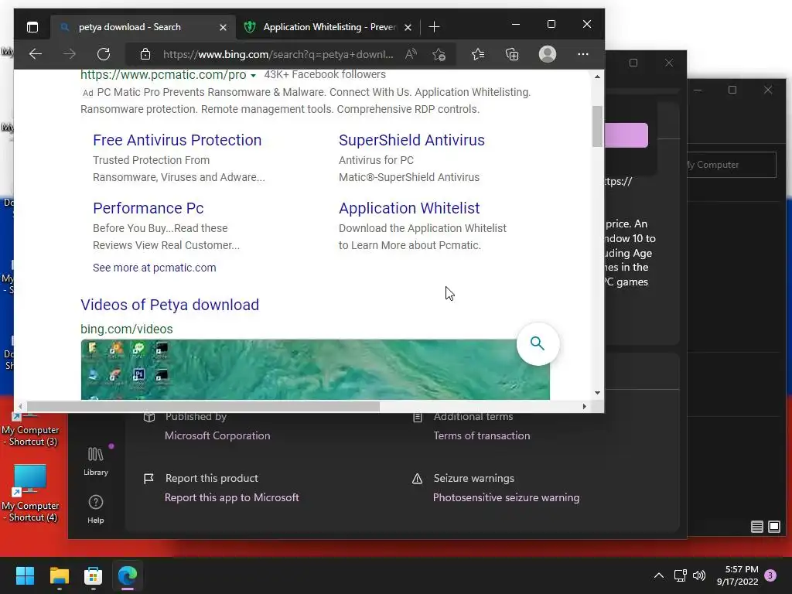
Task: Open Edge tab actions menu icon
Action: [32, 27]
